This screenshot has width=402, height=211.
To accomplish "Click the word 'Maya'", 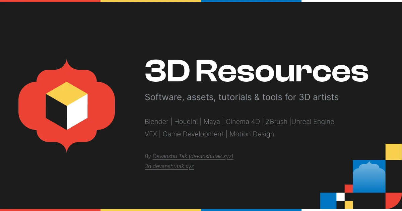I will click(212, 122).
